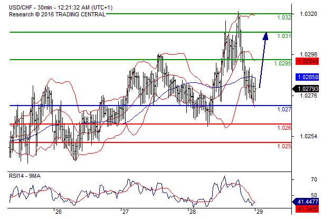Click the black 1.02793 current price tag
The width and height of the screenshot is (332, 219).
[306, 89]
